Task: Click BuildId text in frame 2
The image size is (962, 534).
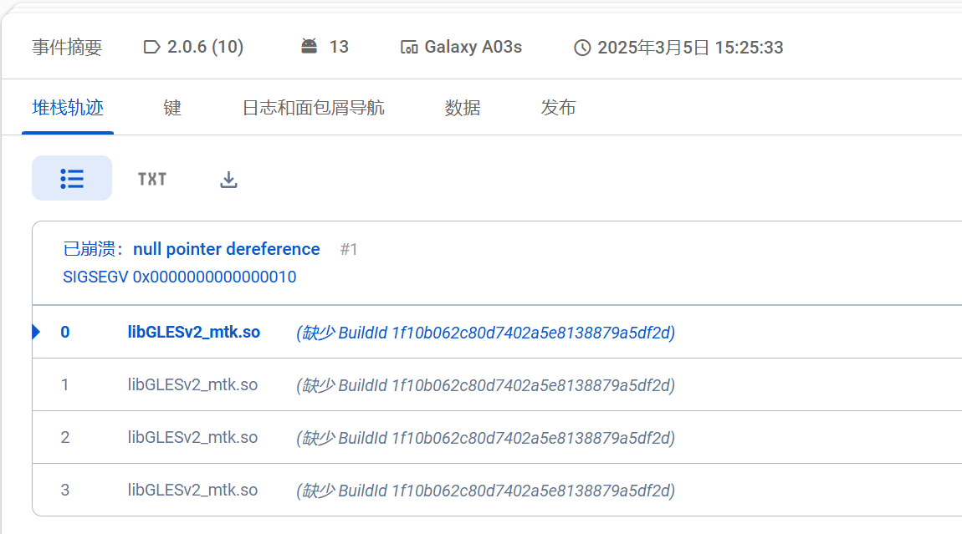Action: 486,438
